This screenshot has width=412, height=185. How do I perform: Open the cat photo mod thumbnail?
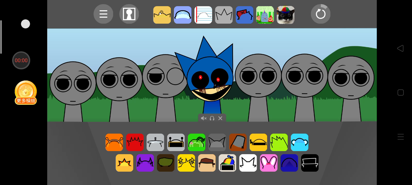click(286, 15)
